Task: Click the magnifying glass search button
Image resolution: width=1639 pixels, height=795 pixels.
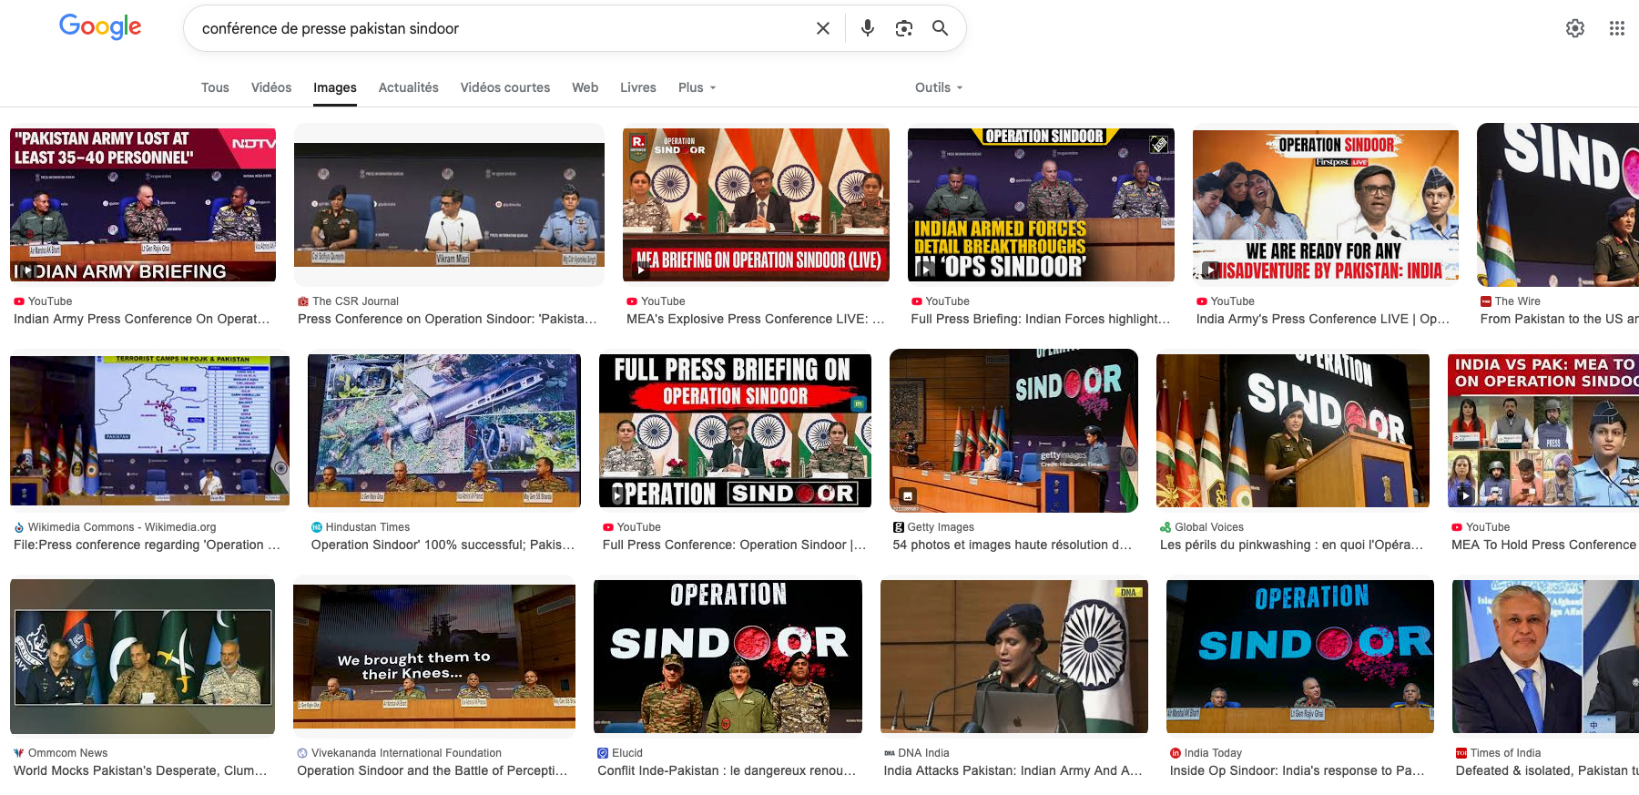Action: point(940,28)
